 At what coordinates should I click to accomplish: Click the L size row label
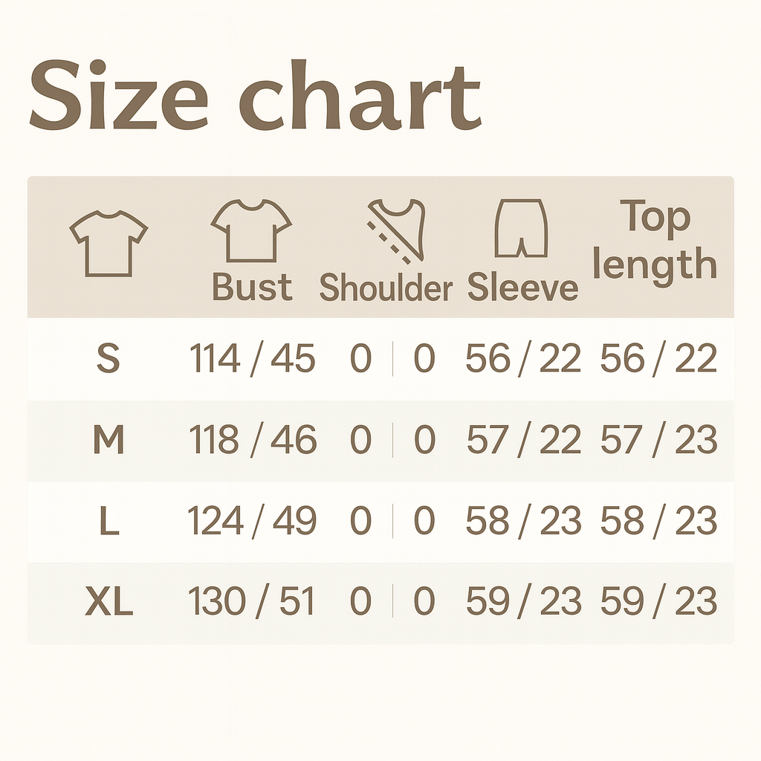tap(109, 522)
